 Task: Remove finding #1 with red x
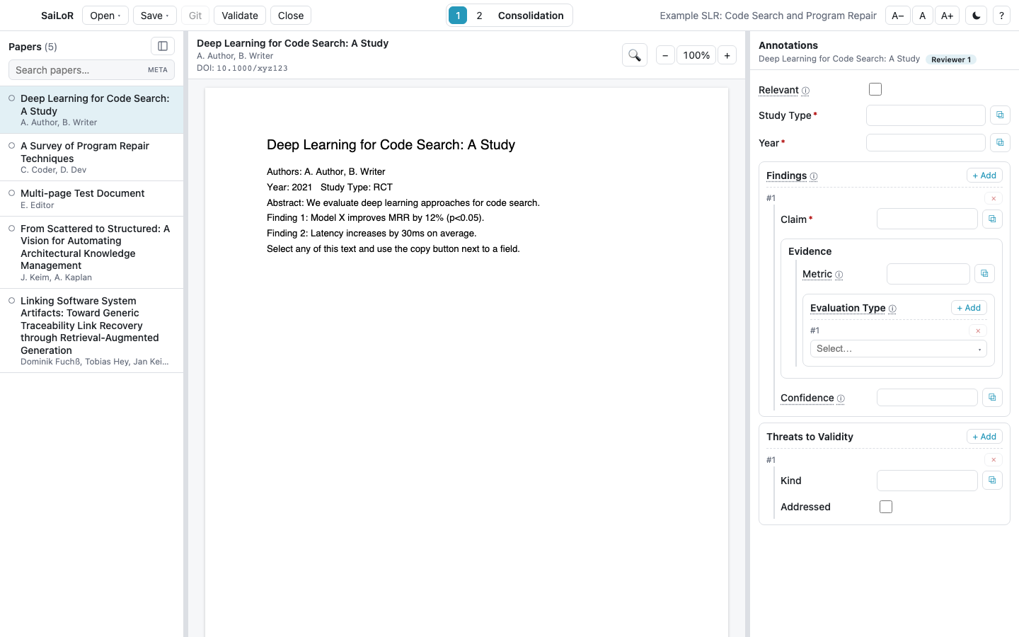(994, 198)
